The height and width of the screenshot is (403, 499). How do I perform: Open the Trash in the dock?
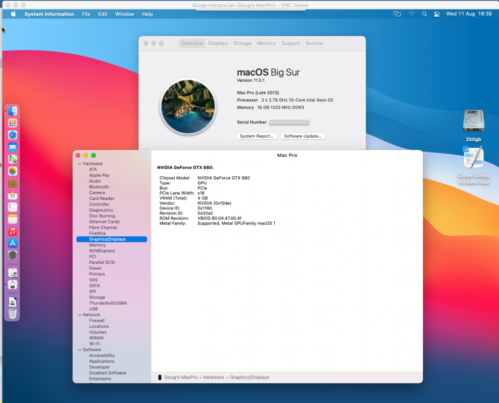tap(12, 313)
